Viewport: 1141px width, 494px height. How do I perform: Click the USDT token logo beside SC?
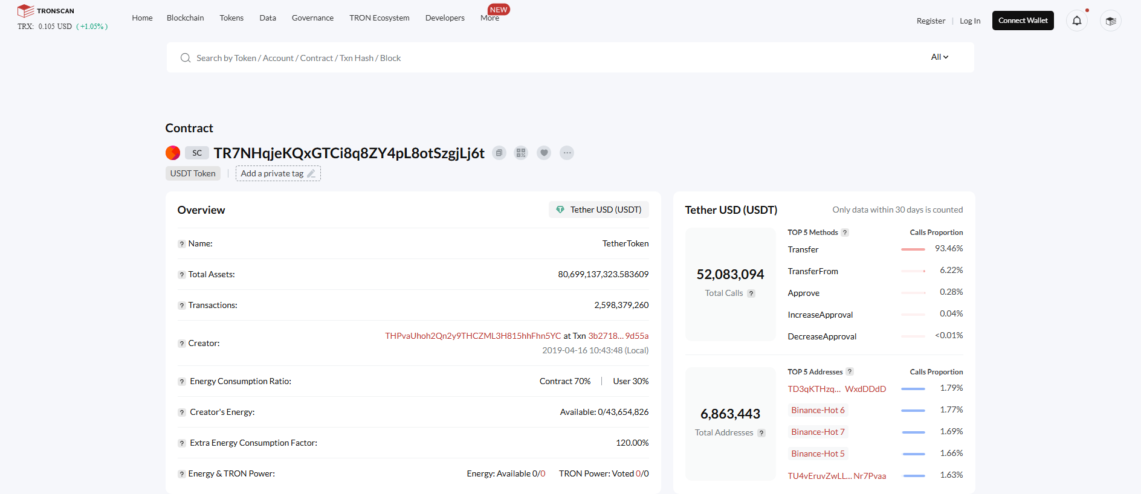pos(173,153)
